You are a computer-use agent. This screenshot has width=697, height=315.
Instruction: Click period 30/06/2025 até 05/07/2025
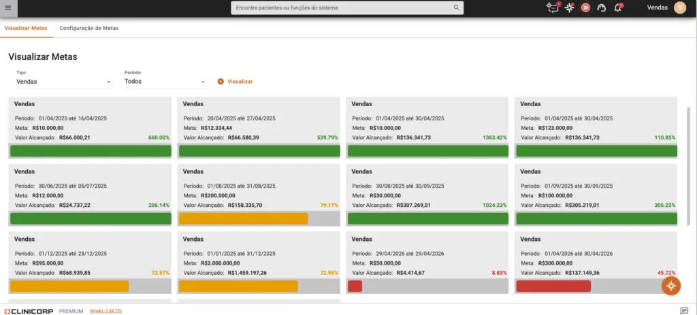click(x=73, y=186)
